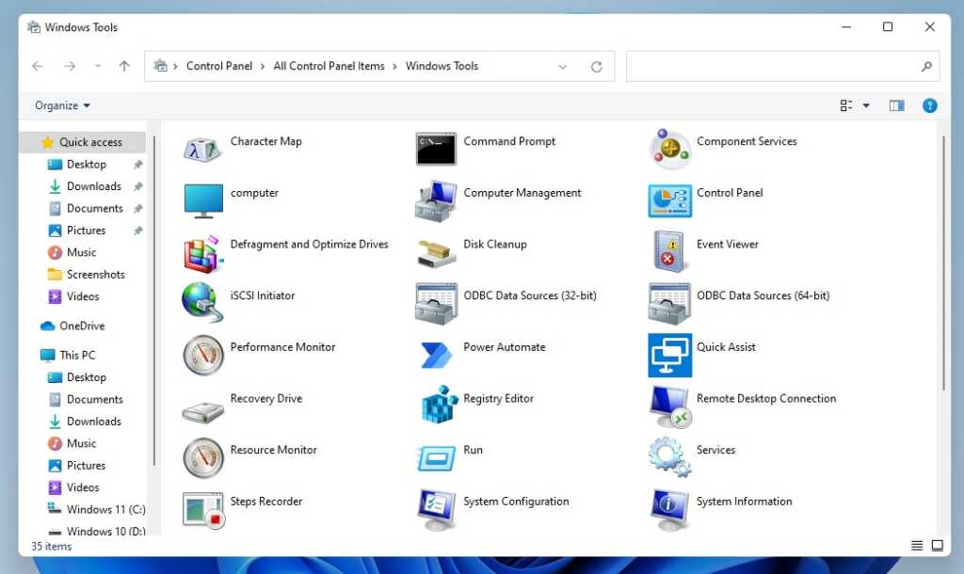Open the view options dropdown arrow
The image size is (964, 574).
tap(866, 105)
